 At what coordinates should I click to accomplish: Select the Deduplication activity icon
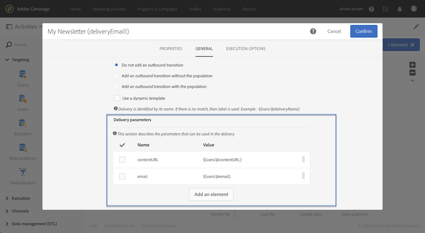23,172
